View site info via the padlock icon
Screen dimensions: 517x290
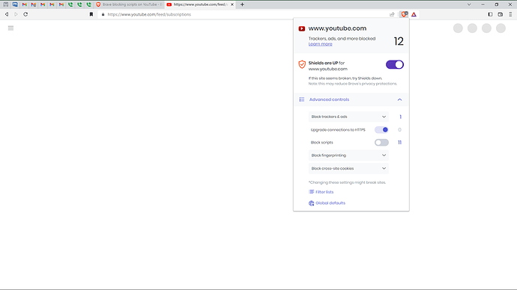click(103, 14)
